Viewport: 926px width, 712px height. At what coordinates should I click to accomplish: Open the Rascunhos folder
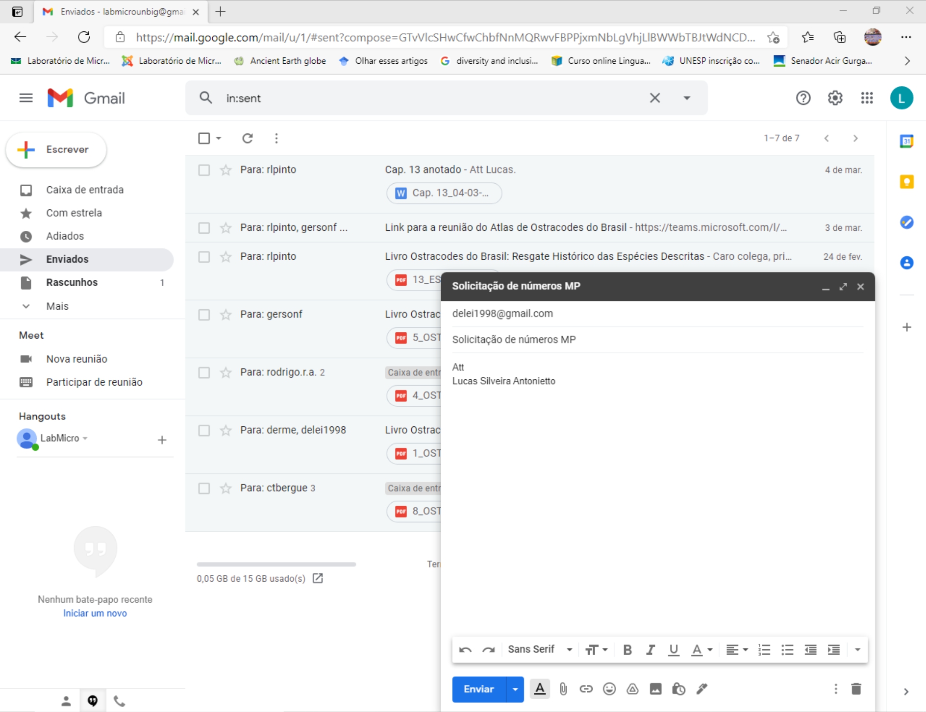[72, 282]
